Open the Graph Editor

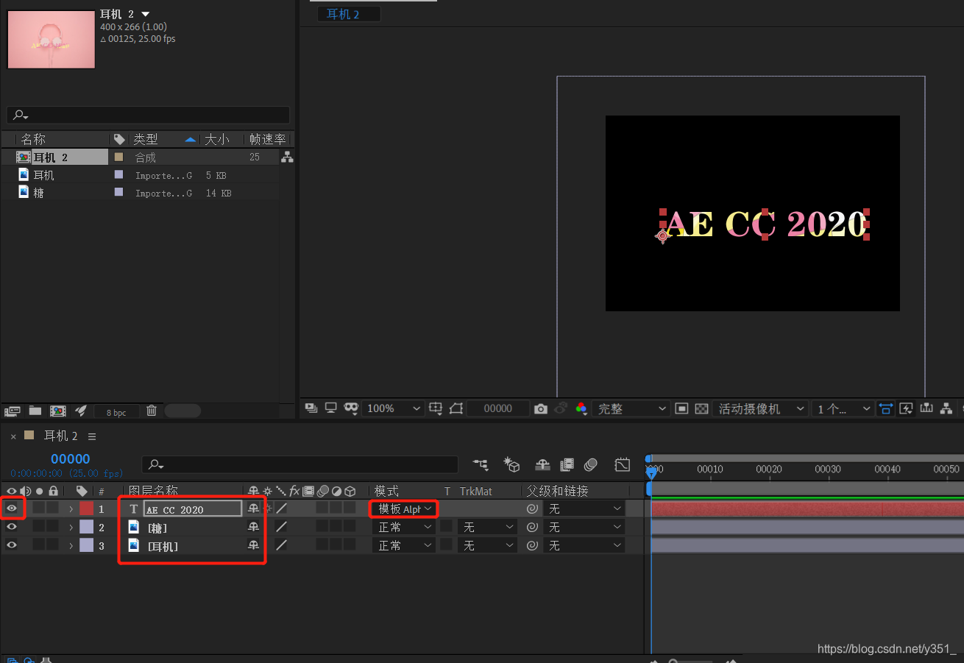(x=623, y=464)
